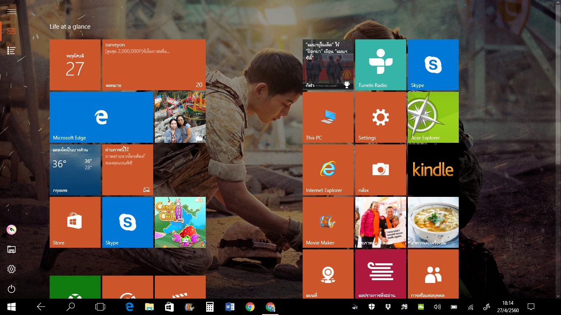The width and height of the screenshot is (561, 315).
Task: Launch the TuneIn Radio tile
Action: (381, 65)
